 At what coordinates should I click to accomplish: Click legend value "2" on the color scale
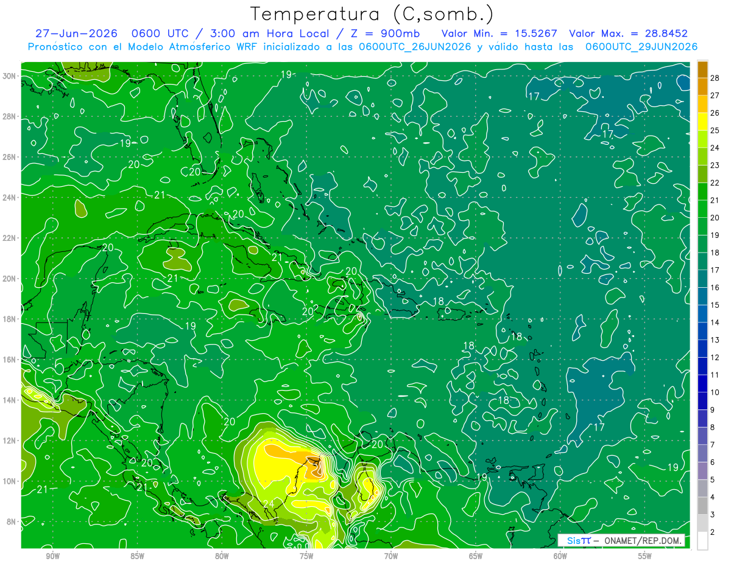(x=712, y=532)
